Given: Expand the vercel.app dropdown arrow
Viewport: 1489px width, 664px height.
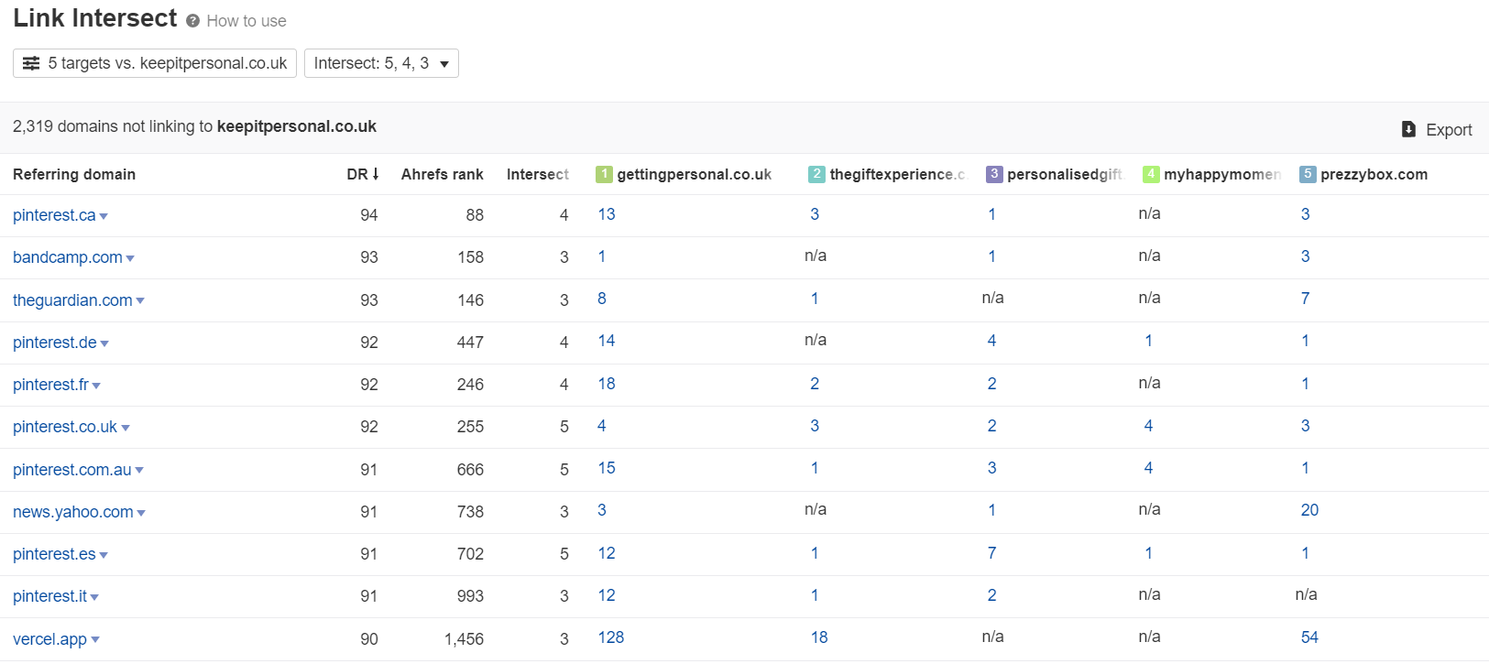Looking at the screenshot, I should click(95, 640).
